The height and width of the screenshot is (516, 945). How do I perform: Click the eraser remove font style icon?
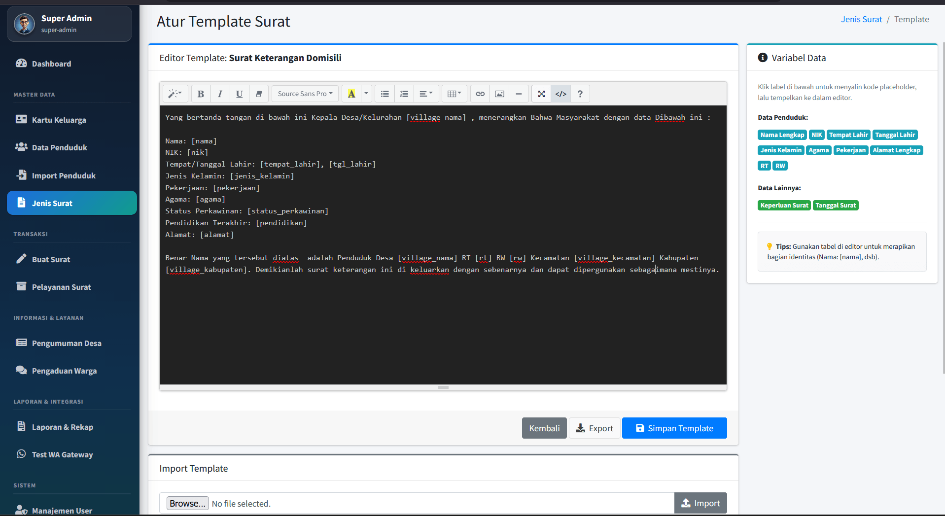[x=259, y=94]
